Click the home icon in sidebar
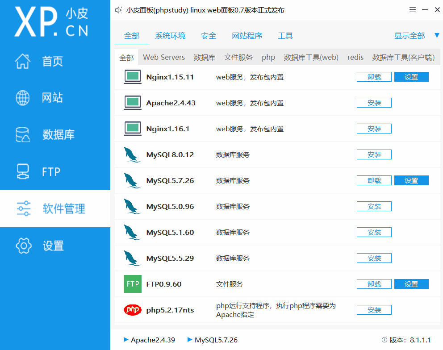This screenshot has width=443, height=350. tap(23, 61)
